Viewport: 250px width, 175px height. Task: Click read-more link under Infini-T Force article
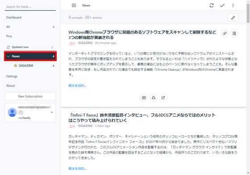(78, 168)
